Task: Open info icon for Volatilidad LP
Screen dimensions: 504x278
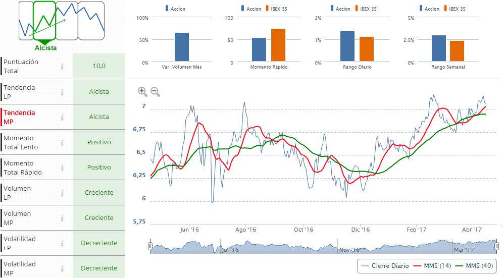Action: tap(62, 243)
